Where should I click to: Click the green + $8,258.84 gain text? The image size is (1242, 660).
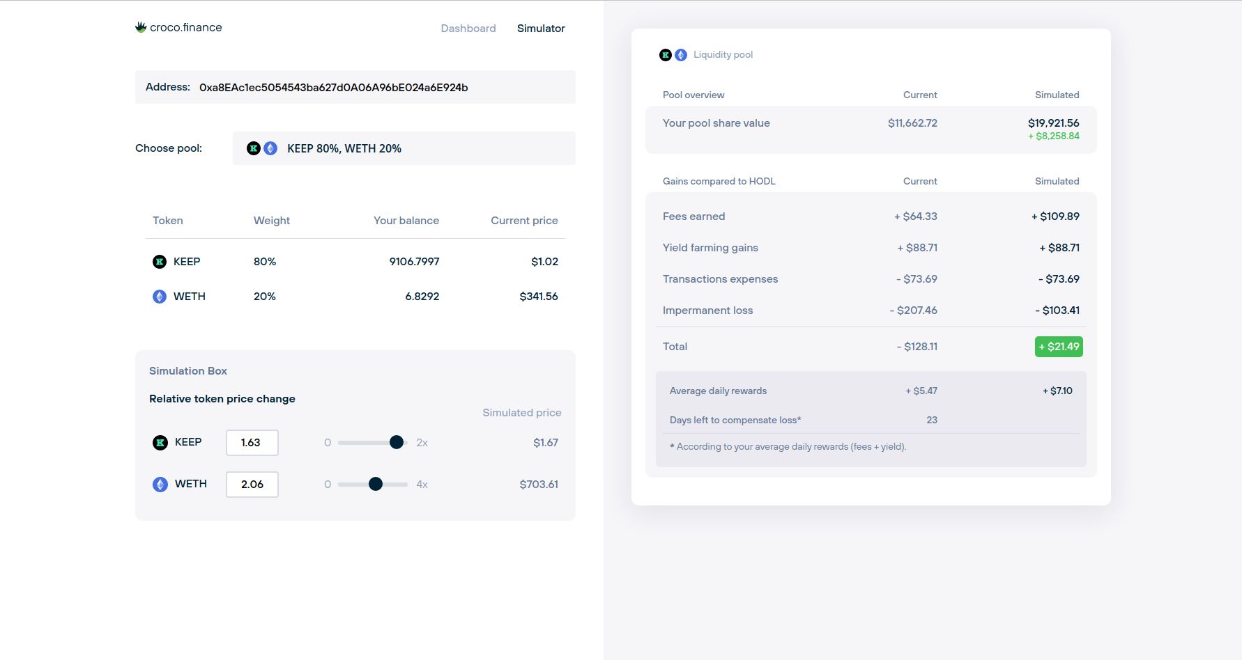(1054, 136)
